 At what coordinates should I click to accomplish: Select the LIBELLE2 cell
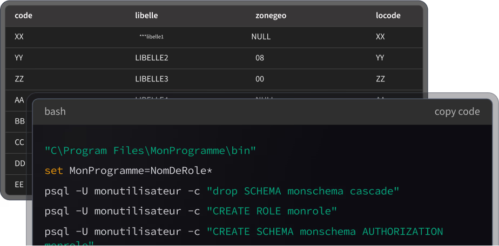click(x=152, y=58)
